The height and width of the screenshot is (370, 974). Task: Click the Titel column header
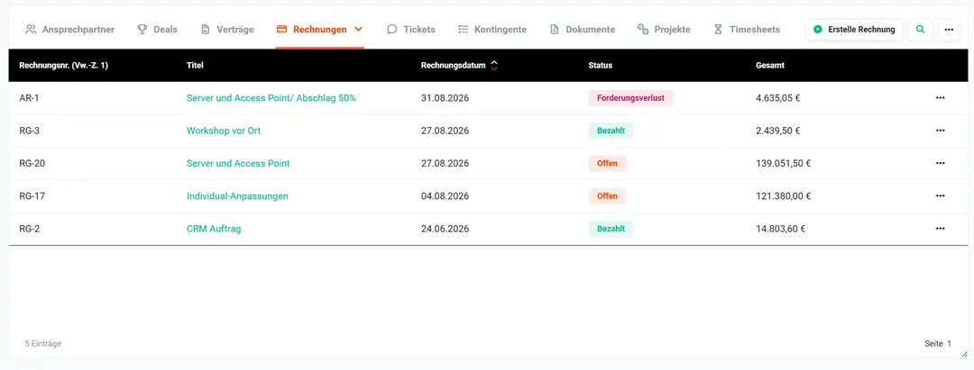[195, 65]
